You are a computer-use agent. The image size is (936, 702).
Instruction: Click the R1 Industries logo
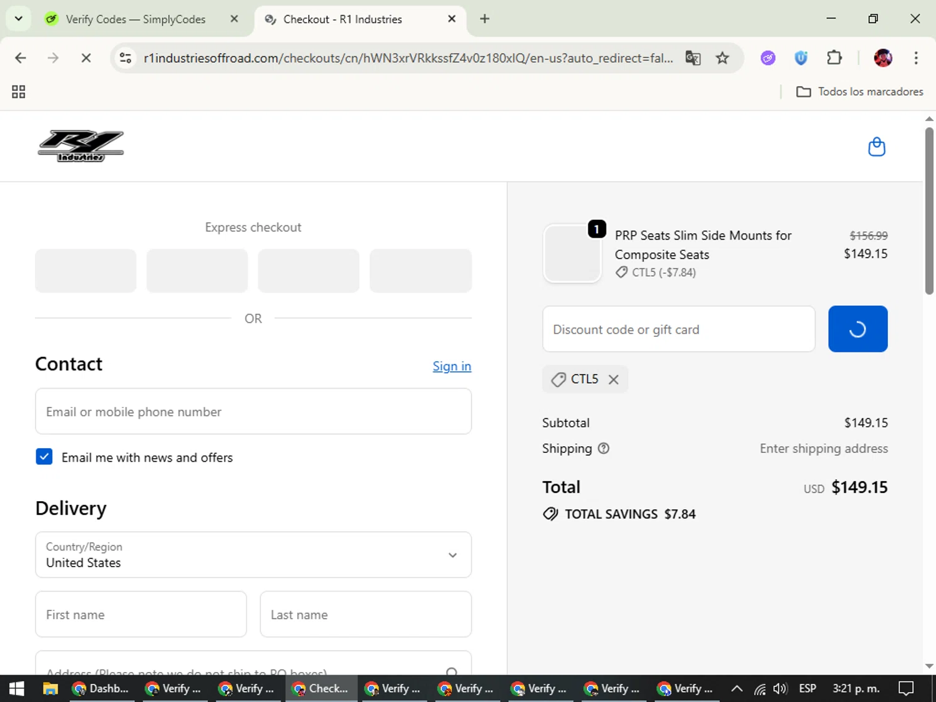(80, 146)
